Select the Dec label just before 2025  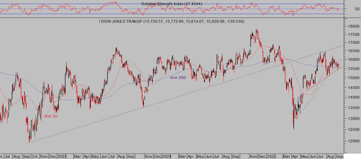pos(262,157)
